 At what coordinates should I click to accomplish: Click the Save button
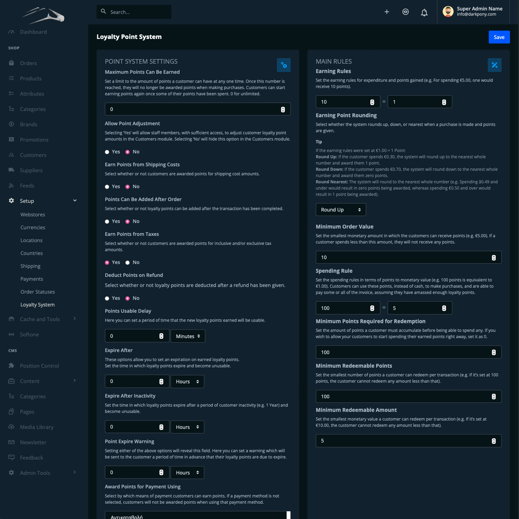pyautogui.click(x=499, y=37)
